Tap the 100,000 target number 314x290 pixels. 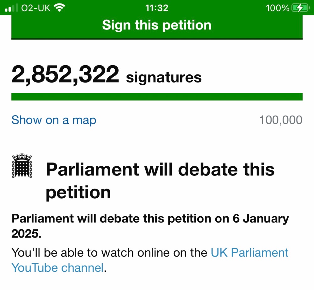tap(280, 120)
